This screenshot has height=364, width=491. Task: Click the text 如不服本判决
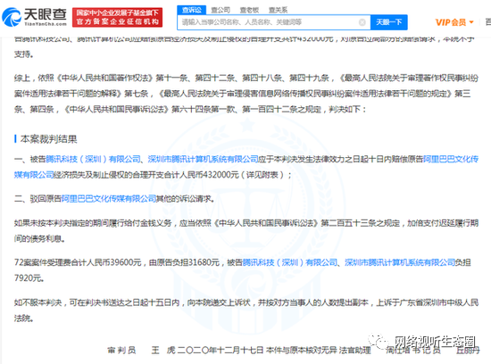coord(37,302)
